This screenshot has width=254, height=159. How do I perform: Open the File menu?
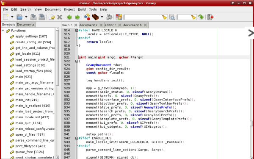pos(6,9)
